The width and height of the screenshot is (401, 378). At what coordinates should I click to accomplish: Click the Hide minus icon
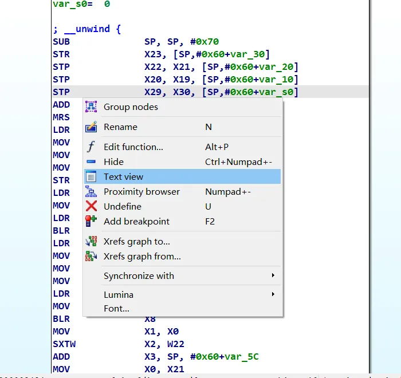point(91,162)
